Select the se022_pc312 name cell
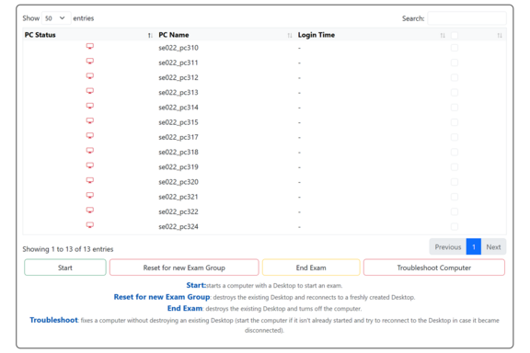Screen dimensions: 530x353 pyautogui.click(x=179, y=77)
